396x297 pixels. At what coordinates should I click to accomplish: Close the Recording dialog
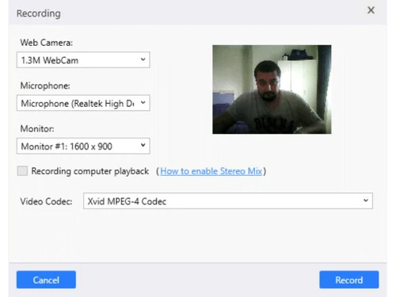tap(371, 10)
